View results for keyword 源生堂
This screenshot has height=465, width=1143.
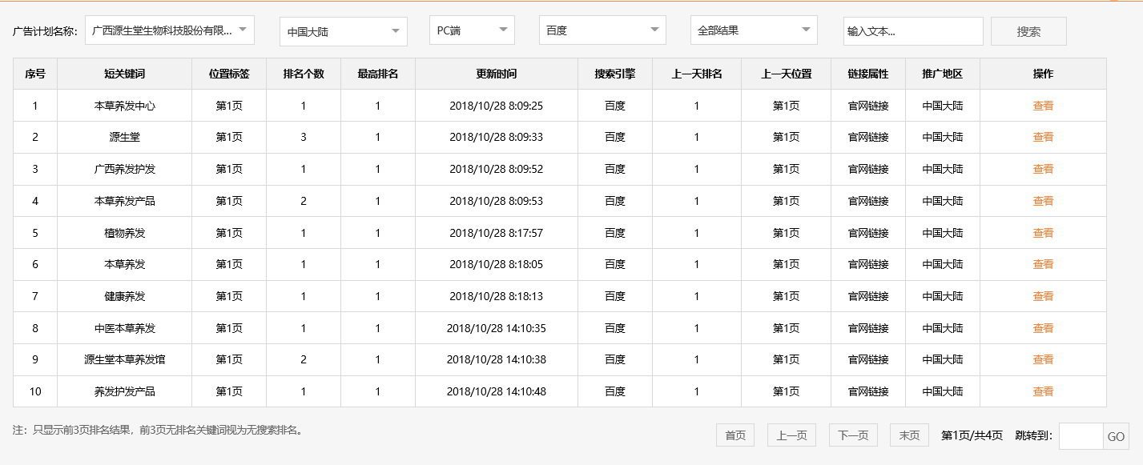tap(1042, 137)
